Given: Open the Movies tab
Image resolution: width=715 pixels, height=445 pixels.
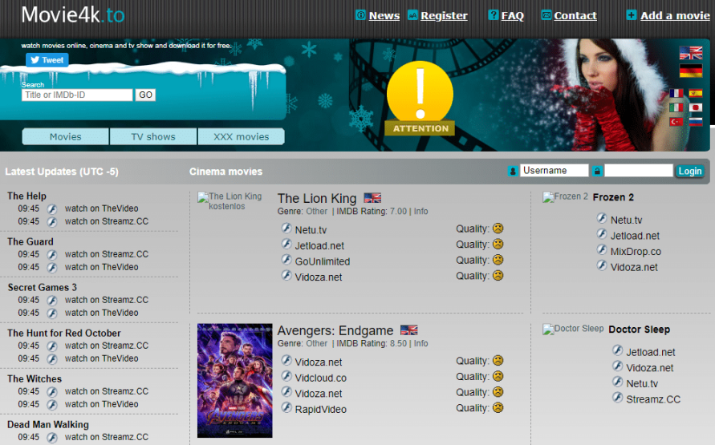Looking at the screenshot, I should 65,136.
